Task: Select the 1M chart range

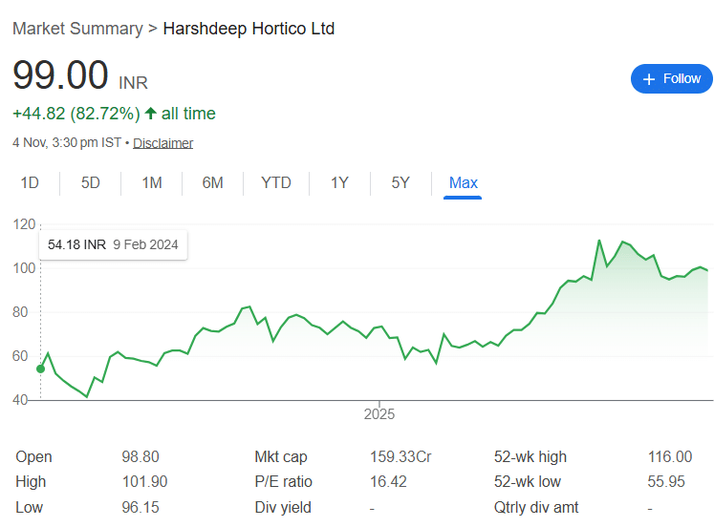Action: click(x=152, y=182)
